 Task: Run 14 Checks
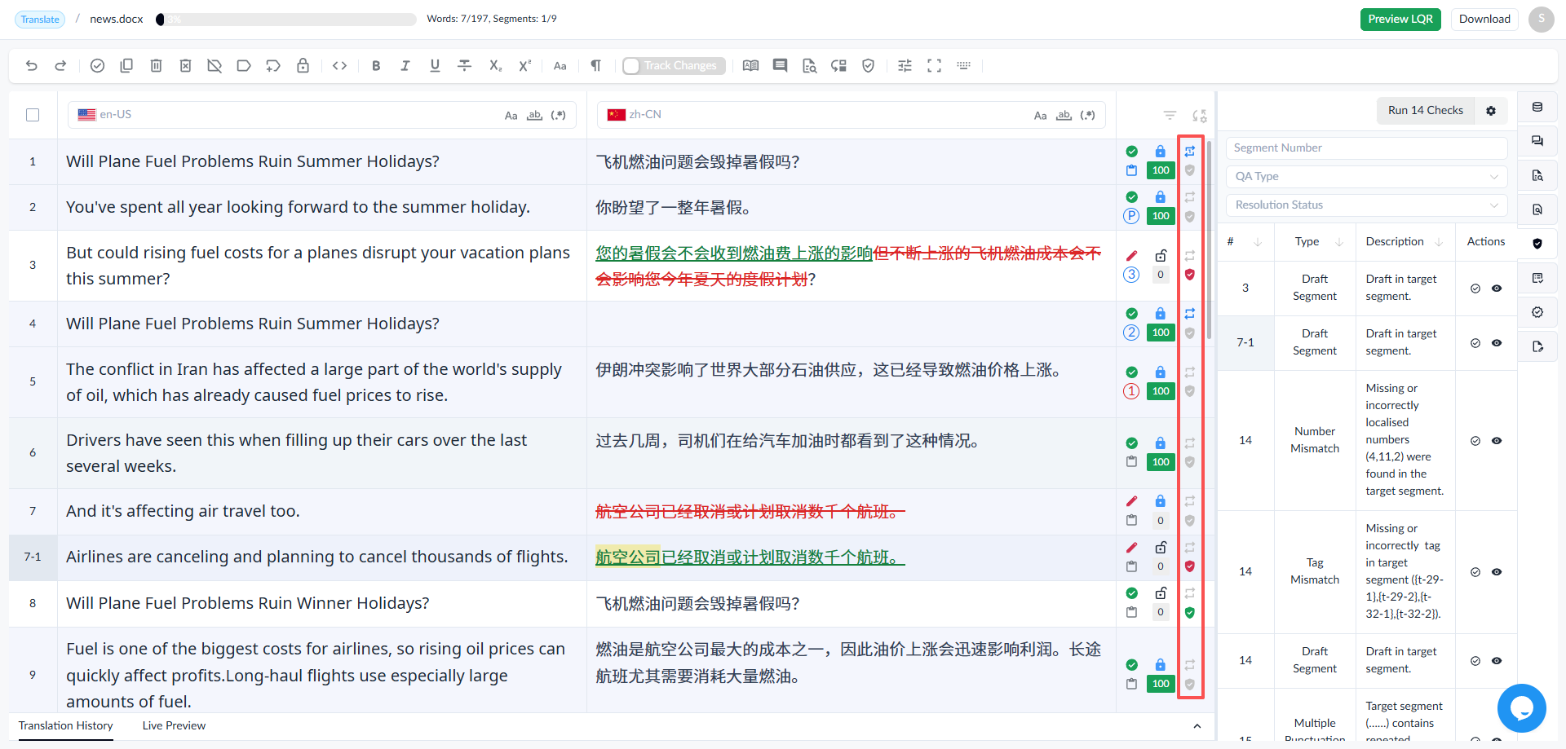(1426, 111)
